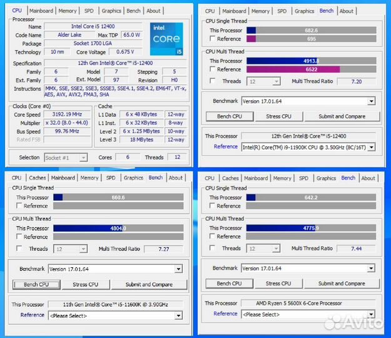This screenshot has width=391, height=338.
Task: Enable single thread Reference checkbox in the i5-11600K window
Action: [19, 205]
